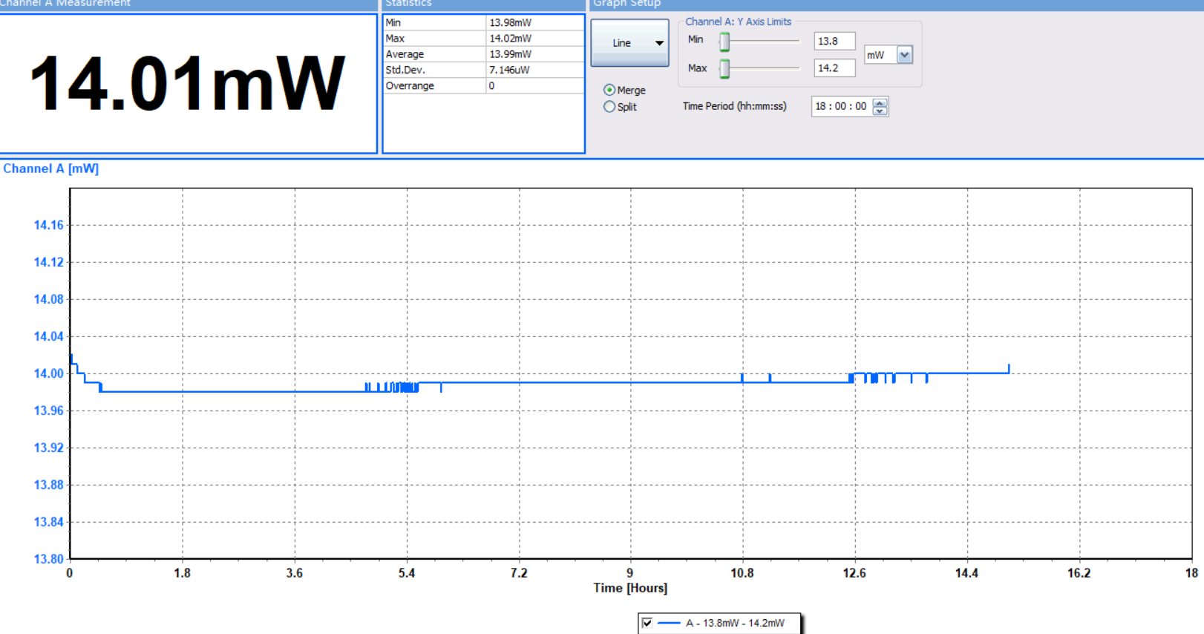
Task: Click the Min Y-axis field showing 13.8
Action: [834, 42]
